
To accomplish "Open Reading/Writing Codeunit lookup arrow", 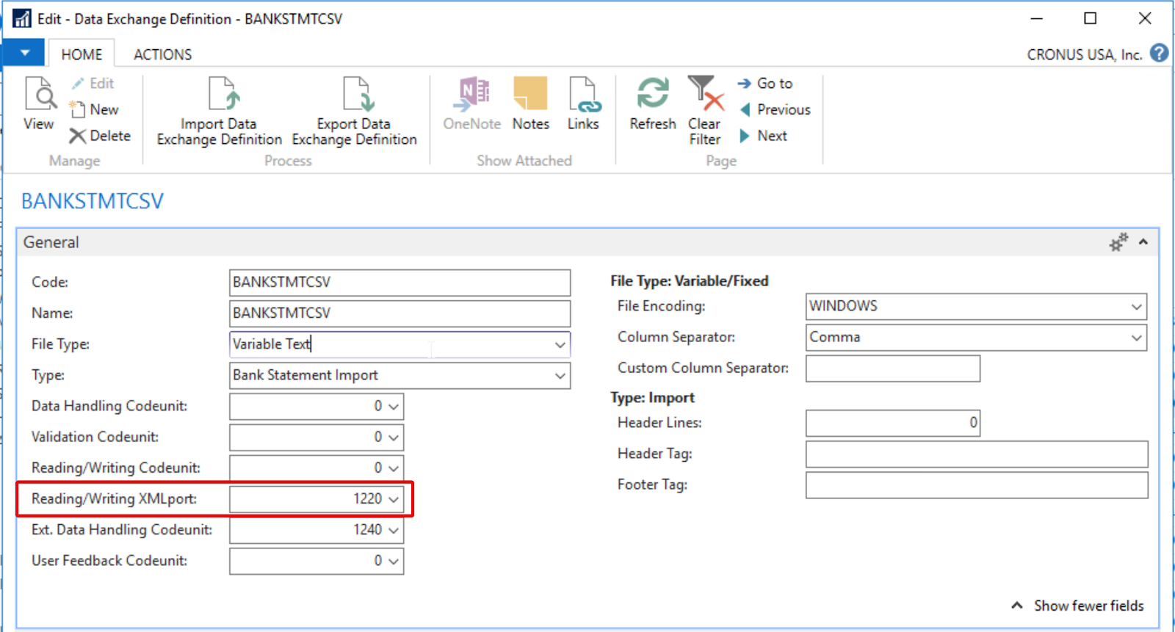I will pos(394,468).
